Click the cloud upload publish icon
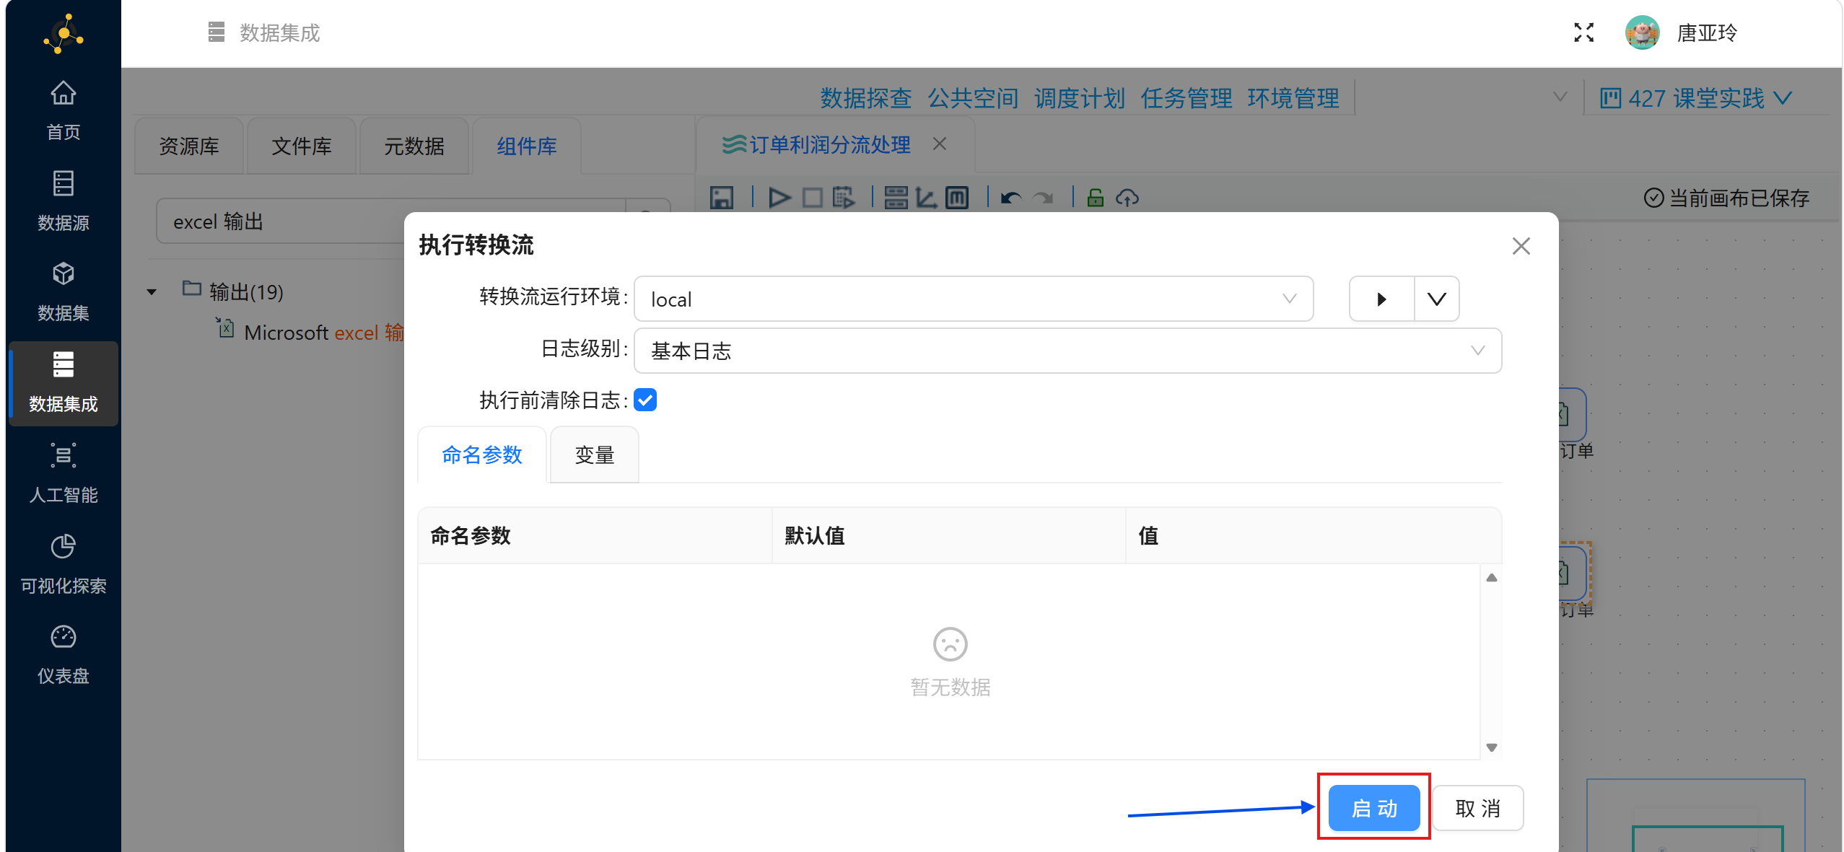This screenshot has height=852, width=1844. (1127, 198)
